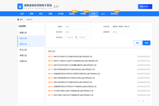
Task: Select 终止公告 in the sidebar
Action: pos(31,50)
